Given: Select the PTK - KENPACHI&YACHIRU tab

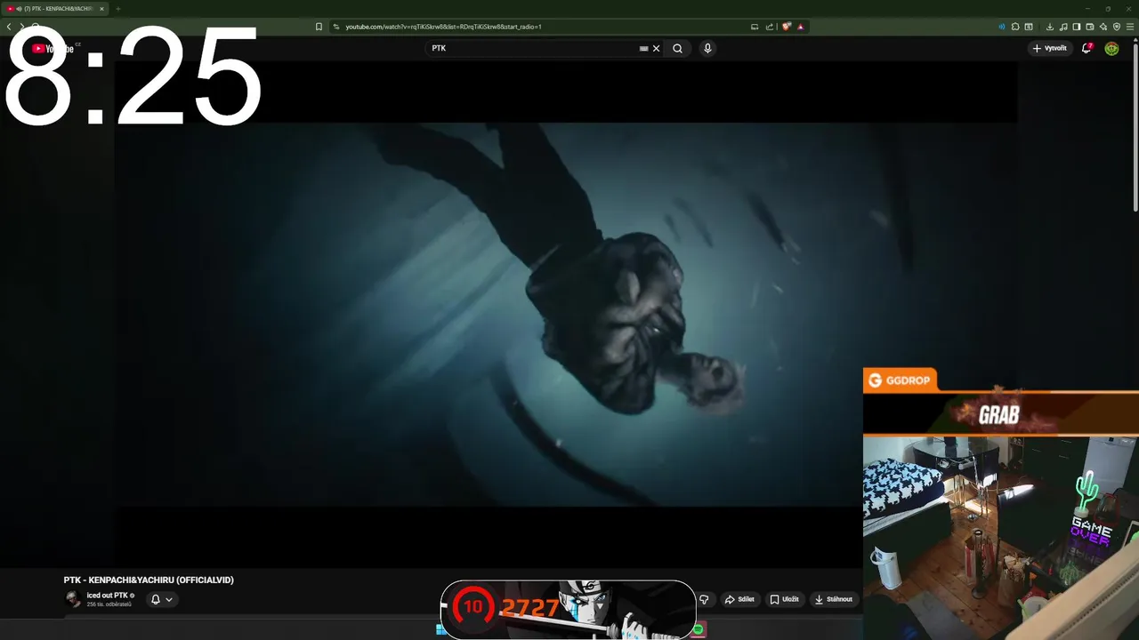Looking at the screenshot, I should [55, 9].
